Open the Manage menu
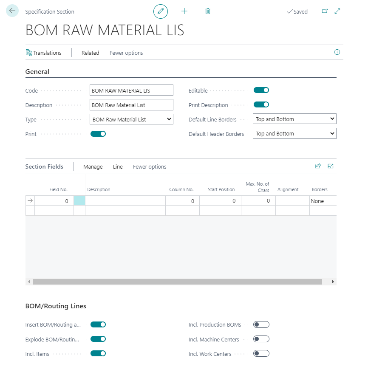 [x=93, y=167]
